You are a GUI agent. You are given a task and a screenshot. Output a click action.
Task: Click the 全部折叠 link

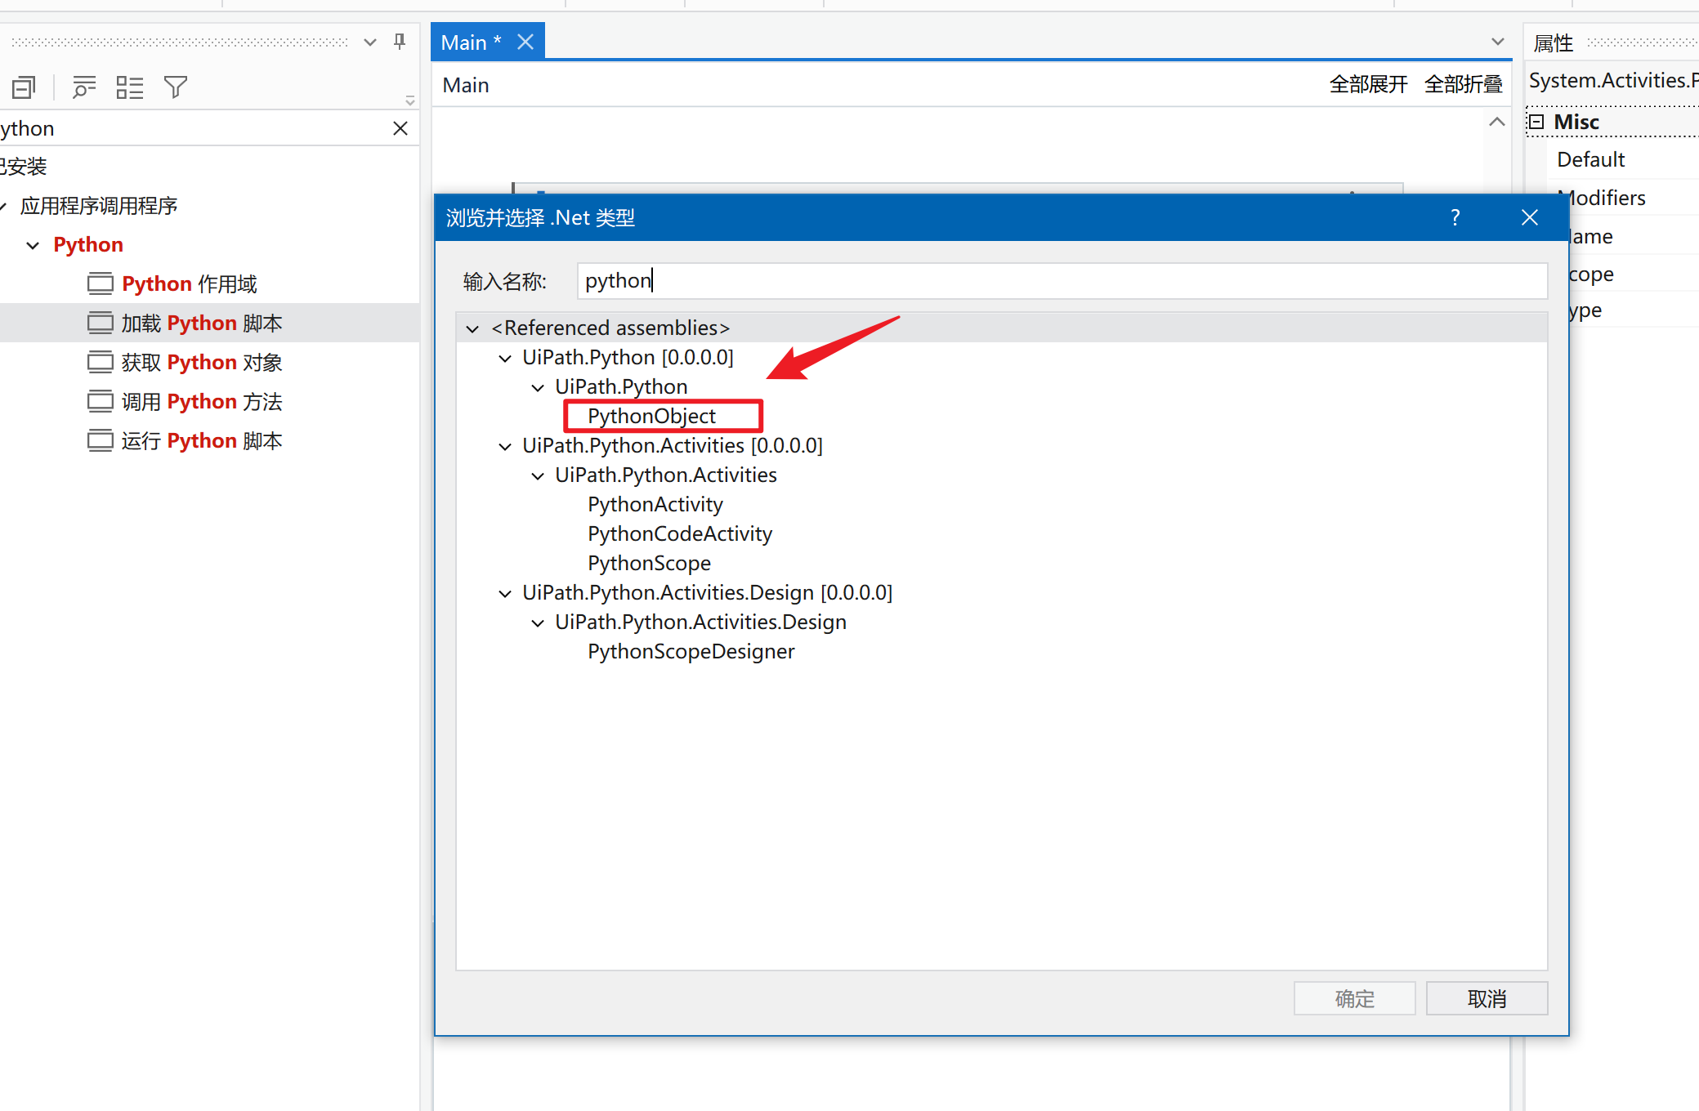1463,84
